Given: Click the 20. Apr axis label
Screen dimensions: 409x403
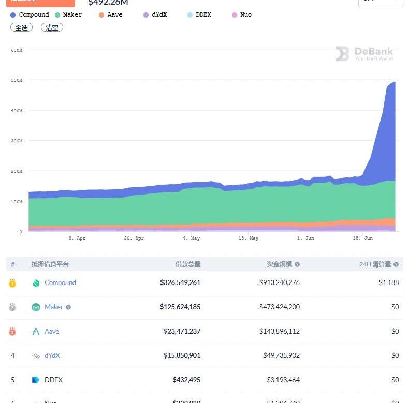Looking at the screenshot, I should [134, 238].
